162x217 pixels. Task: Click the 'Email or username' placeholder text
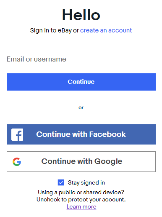pyautogui.click(x=37, y=59)
